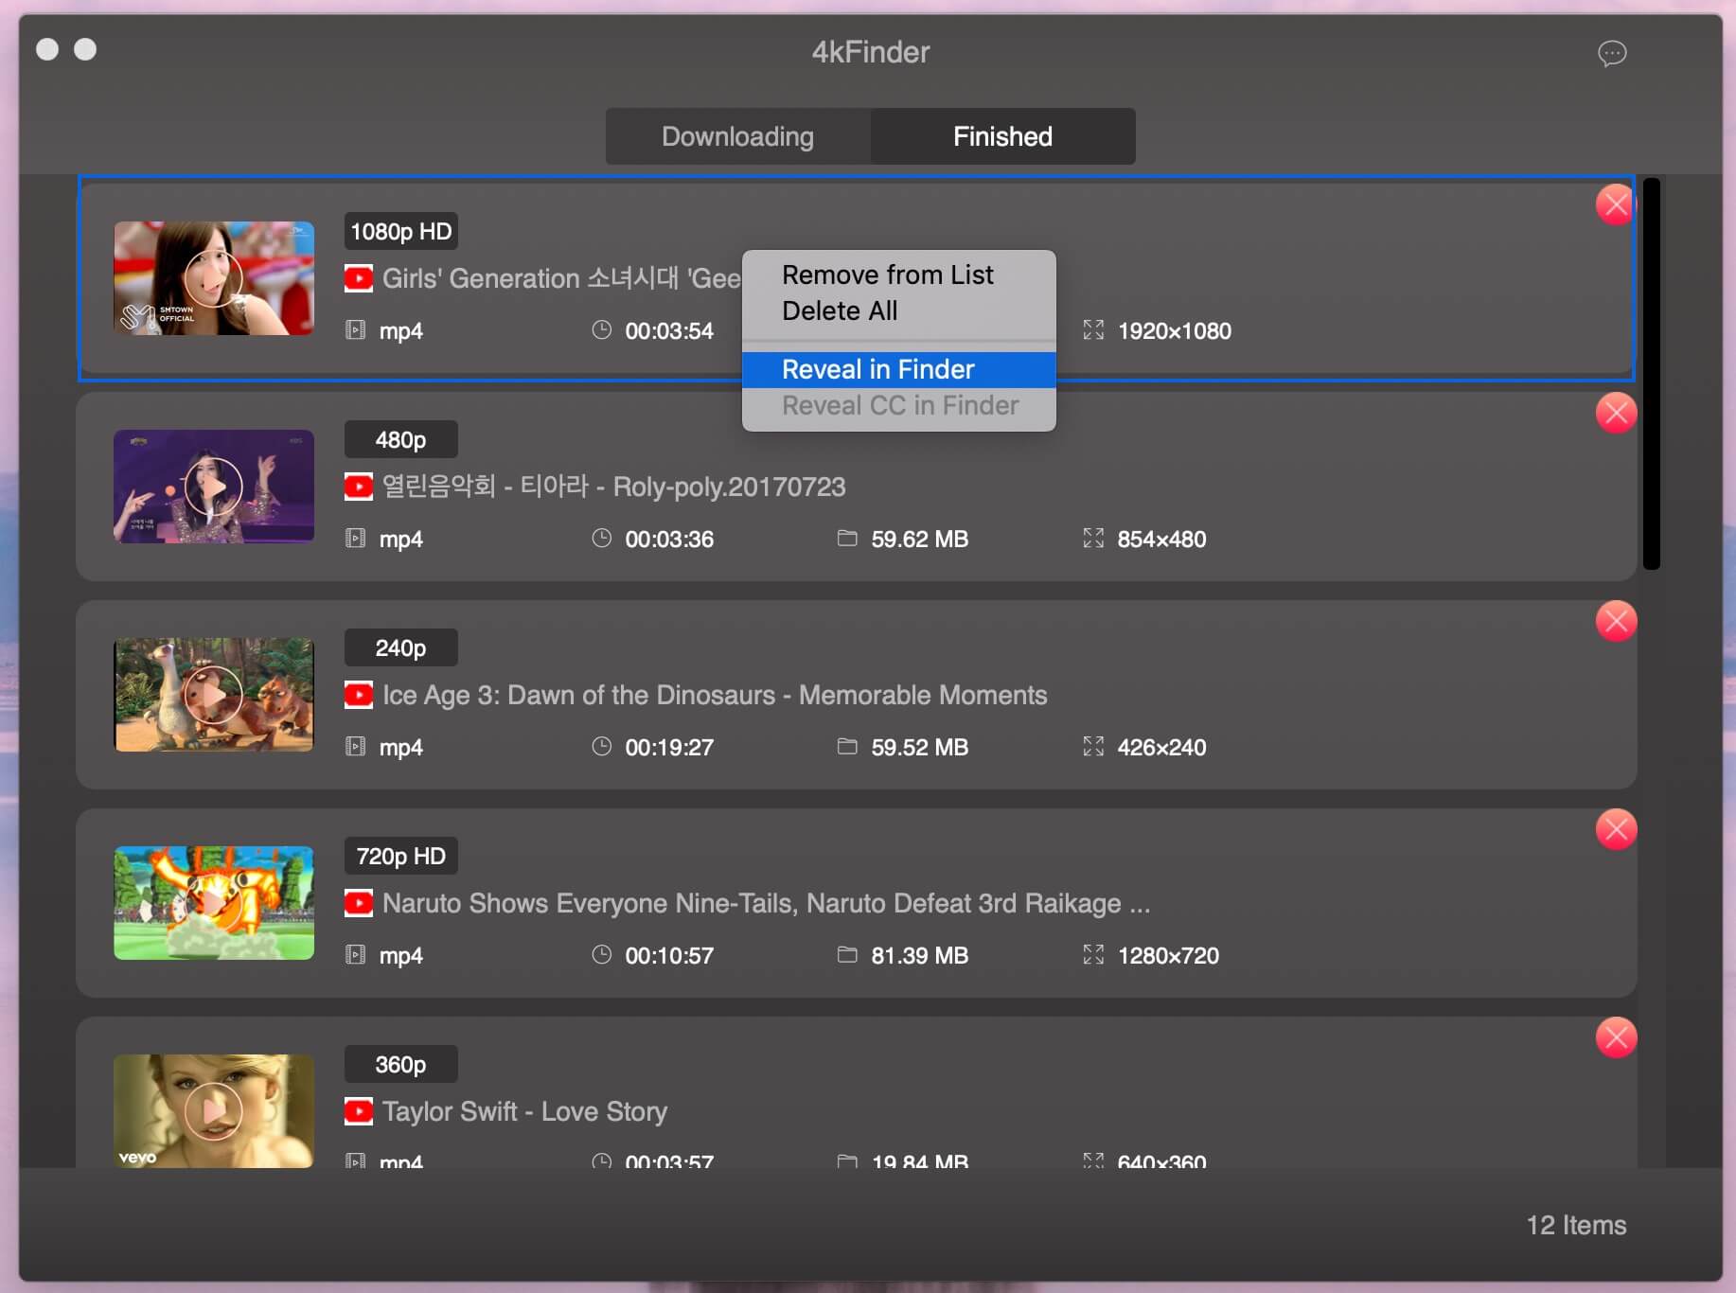Select 'Remove from List' in context menu
The image size is (1736, 1293).
point(887,275)
